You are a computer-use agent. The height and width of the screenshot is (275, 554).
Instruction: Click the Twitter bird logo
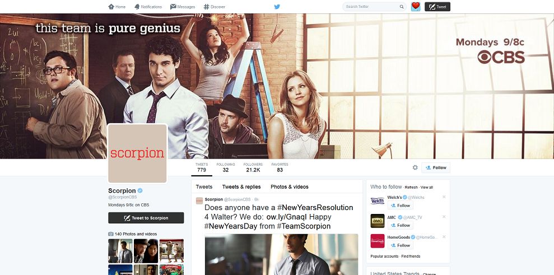(277, 7)
